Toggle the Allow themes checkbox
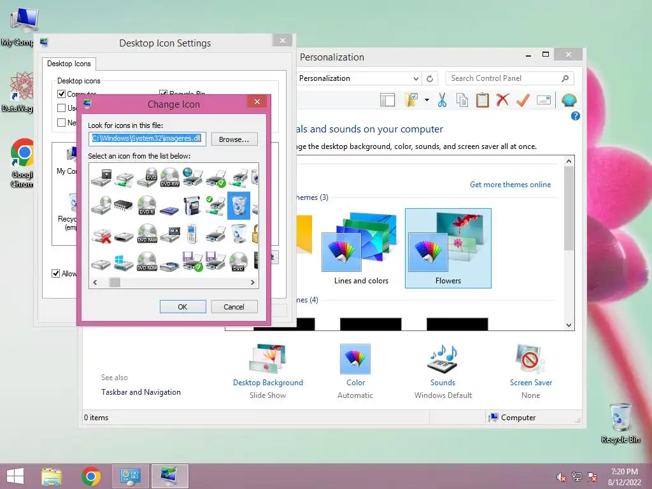Screen dimensions: 652x489 (x=56, y=273)
